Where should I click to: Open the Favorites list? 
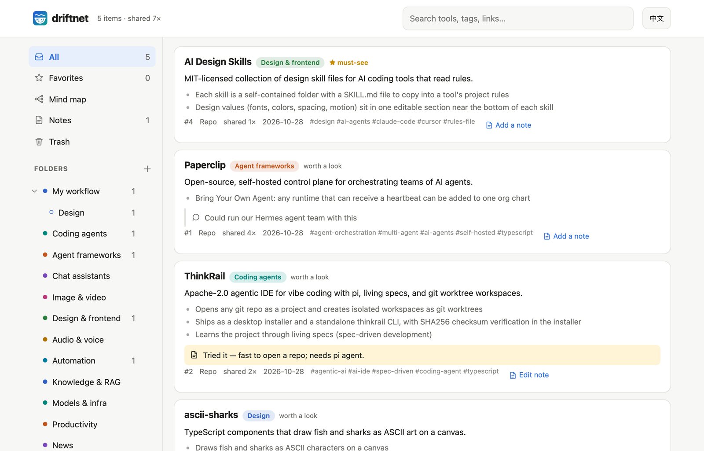[x=92, y=78]
